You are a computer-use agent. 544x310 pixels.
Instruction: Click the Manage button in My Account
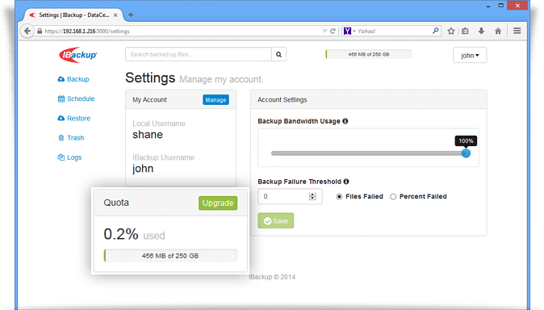click(x=216, y=100)
